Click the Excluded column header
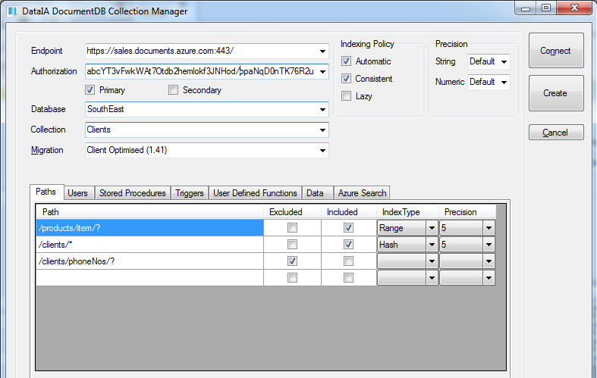The width and height of the screenshot is (597, 378). pyautogui.click(x=292, y=212)
